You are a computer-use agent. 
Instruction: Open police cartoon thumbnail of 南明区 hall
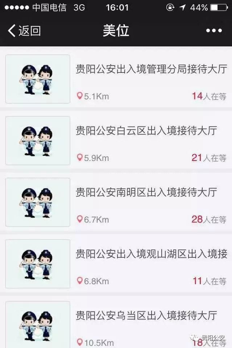pyautogui.click(x=38, y=202)
